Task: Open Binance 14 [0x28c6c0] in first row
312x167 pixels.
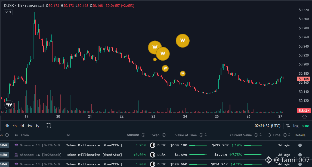Action: click(41, 145)
